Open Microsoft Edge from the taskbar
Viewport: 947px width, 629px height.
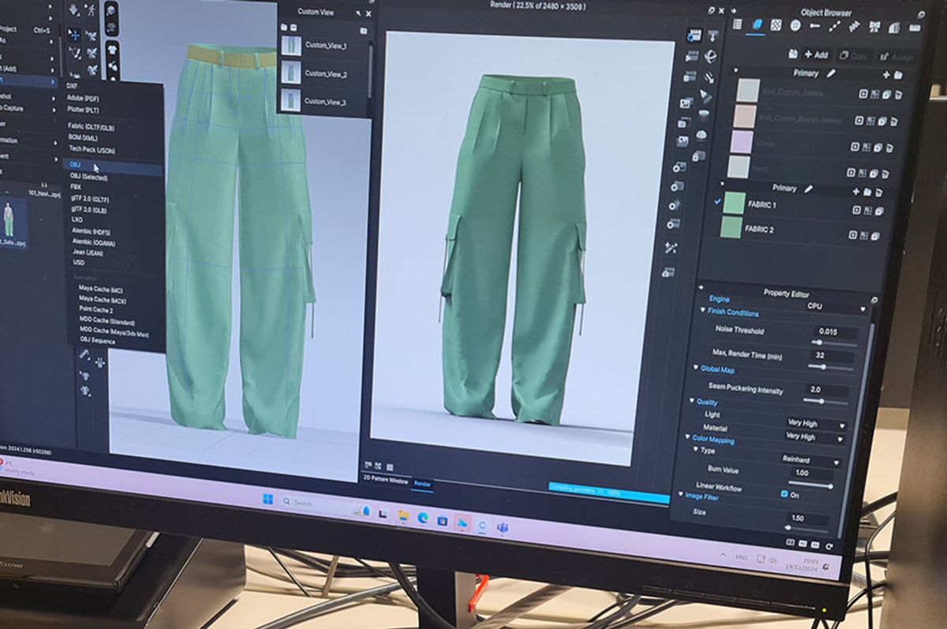(423, 519)
